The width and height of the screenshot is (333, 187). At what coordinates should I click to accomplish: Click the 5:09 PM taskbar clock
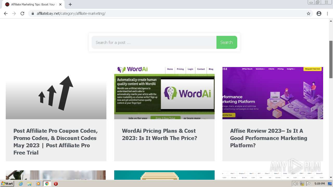pos(319,184)
